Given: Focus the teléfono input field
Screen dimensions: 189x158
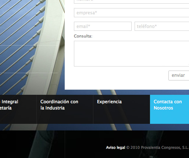Looking at the screenshot, I should tap(162, 26).
